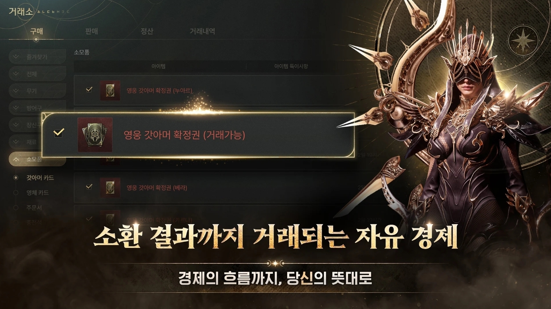551x309 pixels.
Task: Toggle the checkmark on the 누아르 row
Action: click(89, 89)
